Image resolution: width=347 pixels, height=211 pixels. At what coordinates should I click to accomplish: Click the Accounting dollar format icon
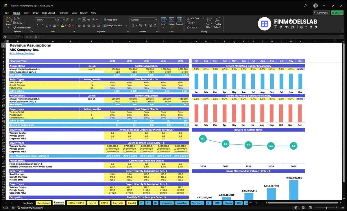(133, 25)
